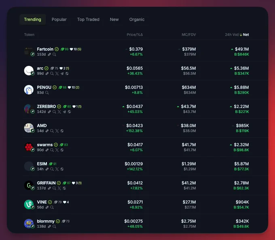Open AMD's website globe icon

click(62, 131)
